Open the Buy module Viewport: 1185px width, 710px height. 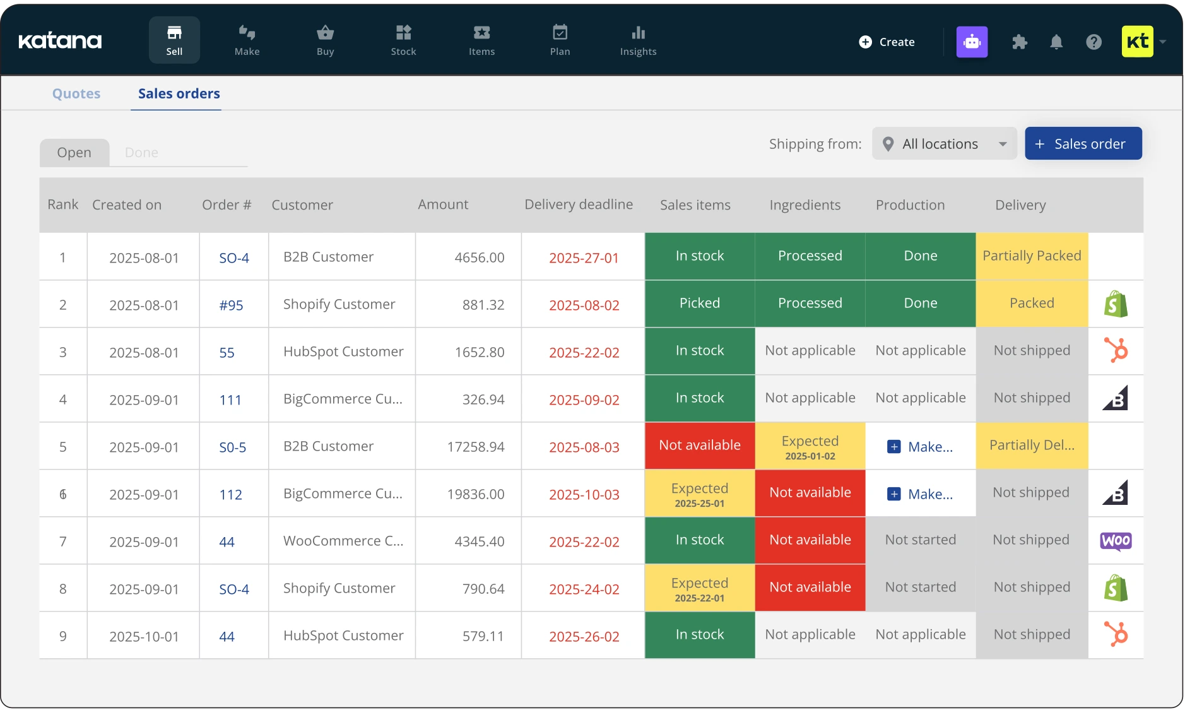point(324,40)
